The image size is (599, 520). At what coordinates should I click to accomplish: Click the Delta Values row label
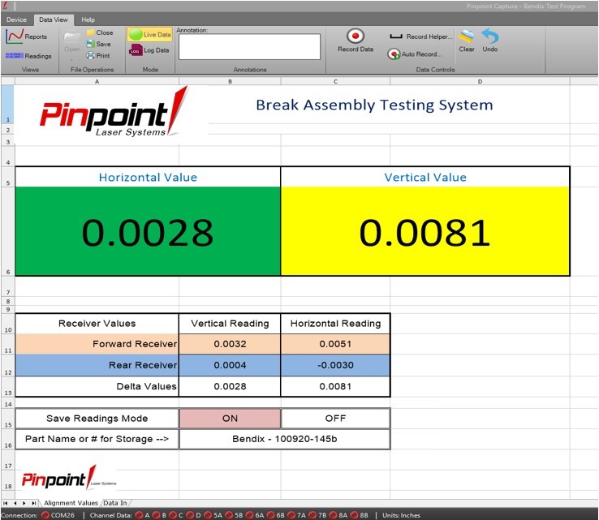coord(97,386)
